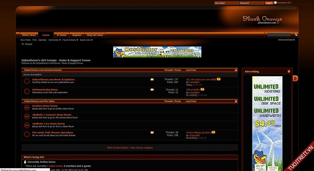
Task: Click Pre-made Paid Themes Questions status icon
Action: coord(27,134)
